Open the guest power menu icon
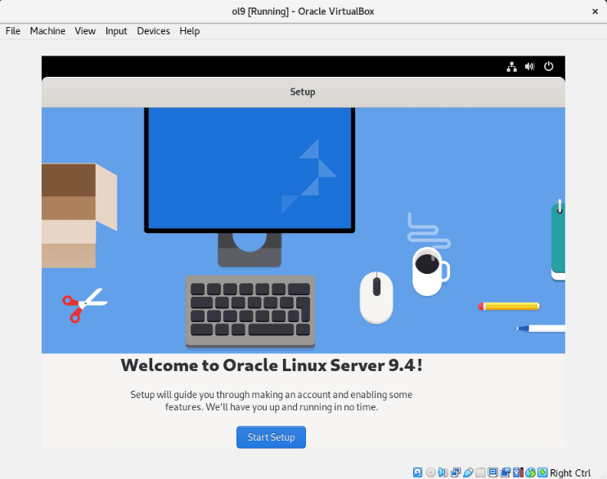The image size is (607, 479). point(549,66)
